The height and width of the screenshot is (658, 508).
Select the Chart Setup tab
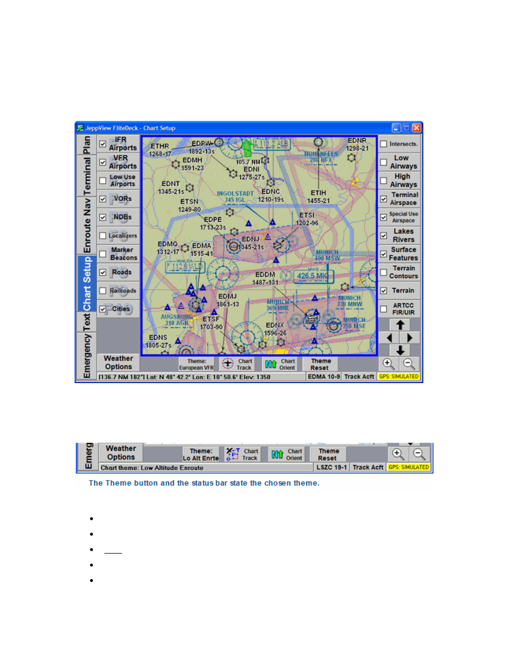point(87,284)
